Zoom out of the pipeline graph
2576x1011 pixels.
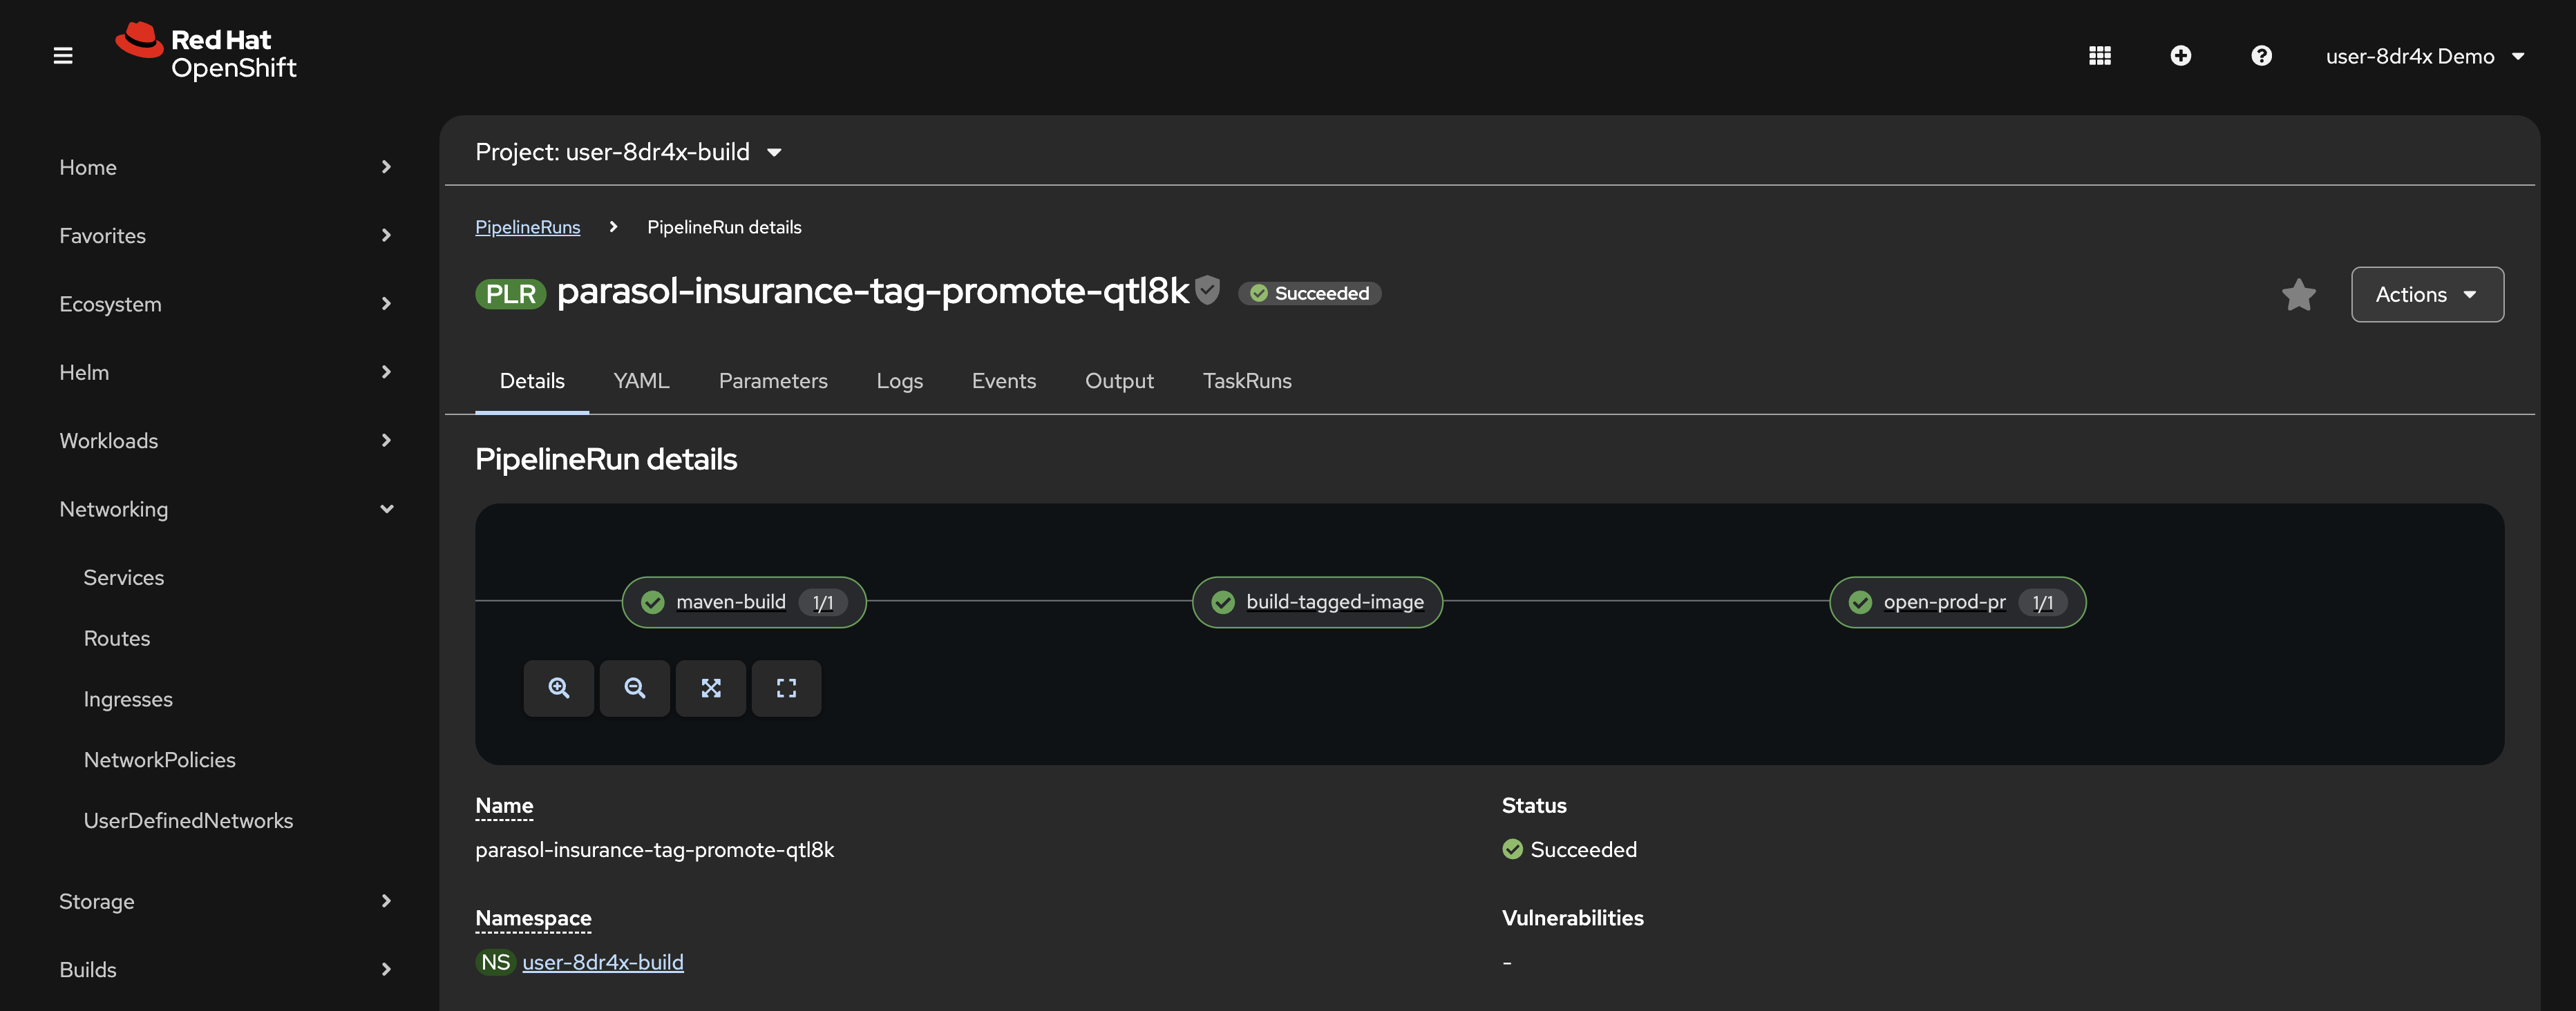point(634,689)
